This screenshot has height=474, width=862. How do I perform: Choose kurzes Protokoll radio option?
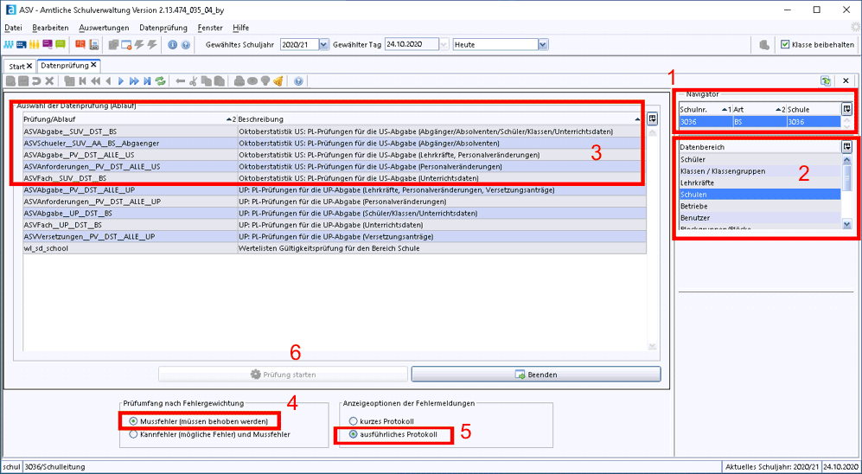354,421
